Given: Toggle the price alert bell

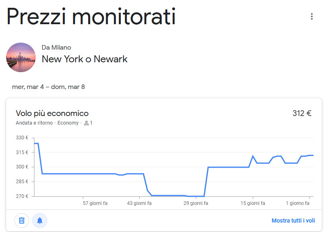Looking at the screenshot, I should 40,221.
